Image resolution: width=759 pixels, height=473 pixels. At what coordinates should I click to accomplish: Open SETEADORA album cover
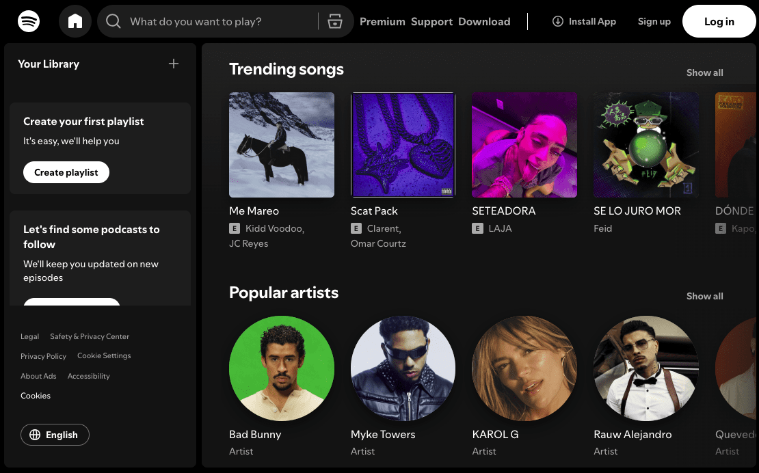[x=524, y=145]
